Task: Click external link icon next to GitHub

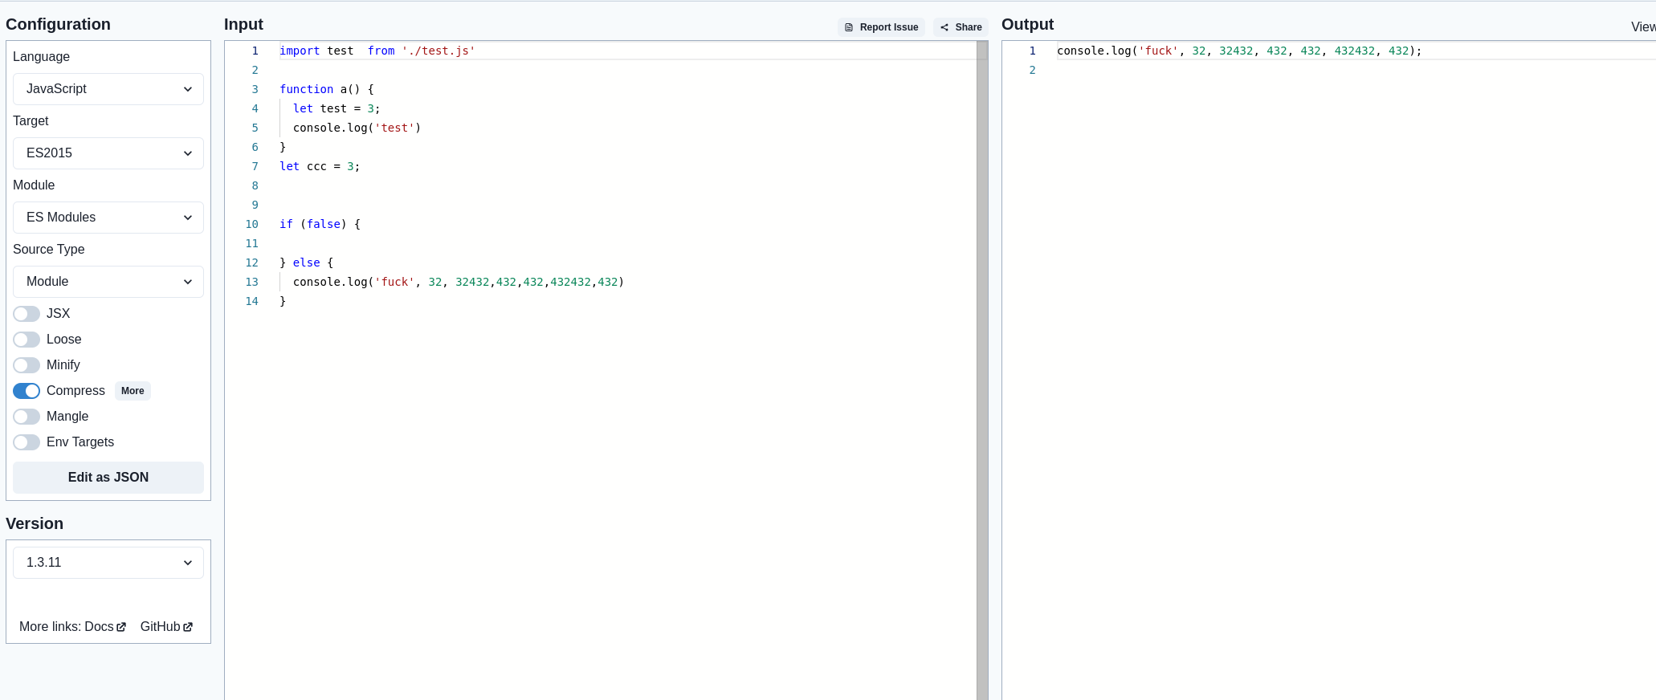Action: 188,627
